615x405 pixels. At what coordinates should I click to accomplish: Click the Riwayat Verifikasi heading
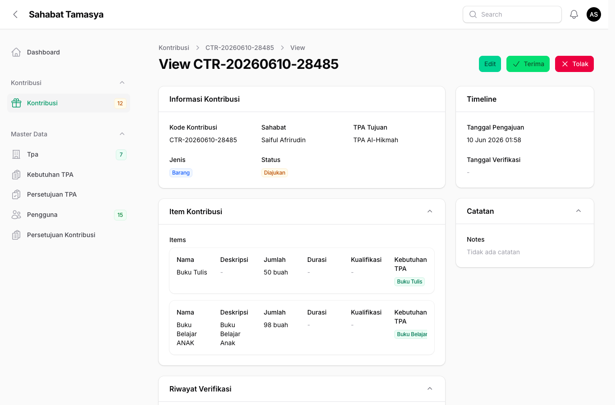pos(200,389)
